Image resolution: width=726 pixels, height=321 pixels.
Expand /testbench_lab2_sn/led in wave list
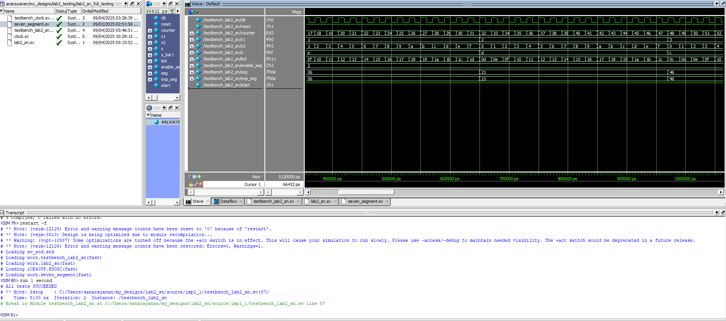(x=192, y=59)
